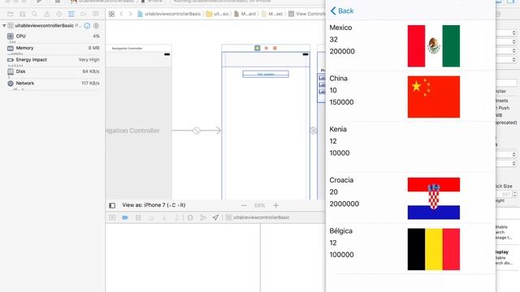Tap Back in the simulator navigation bar
The width and height of the screenshot is (520, 292).
(x=342, y=11)
